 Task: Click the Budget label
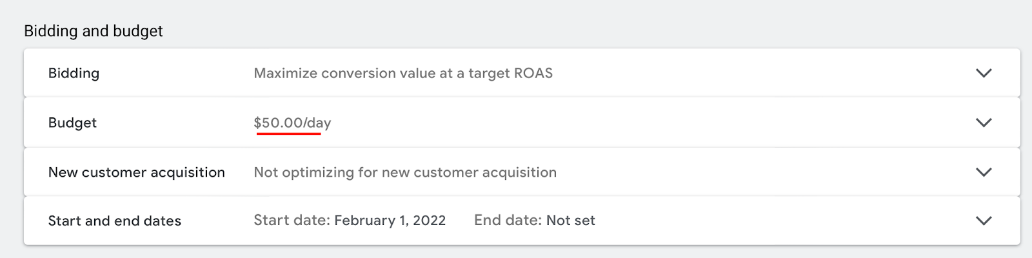72,123
